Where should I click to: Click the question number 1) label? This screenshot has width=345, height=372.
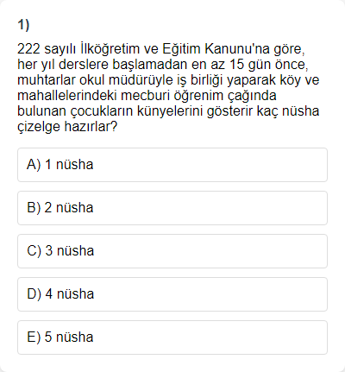(x=23, y=25)
